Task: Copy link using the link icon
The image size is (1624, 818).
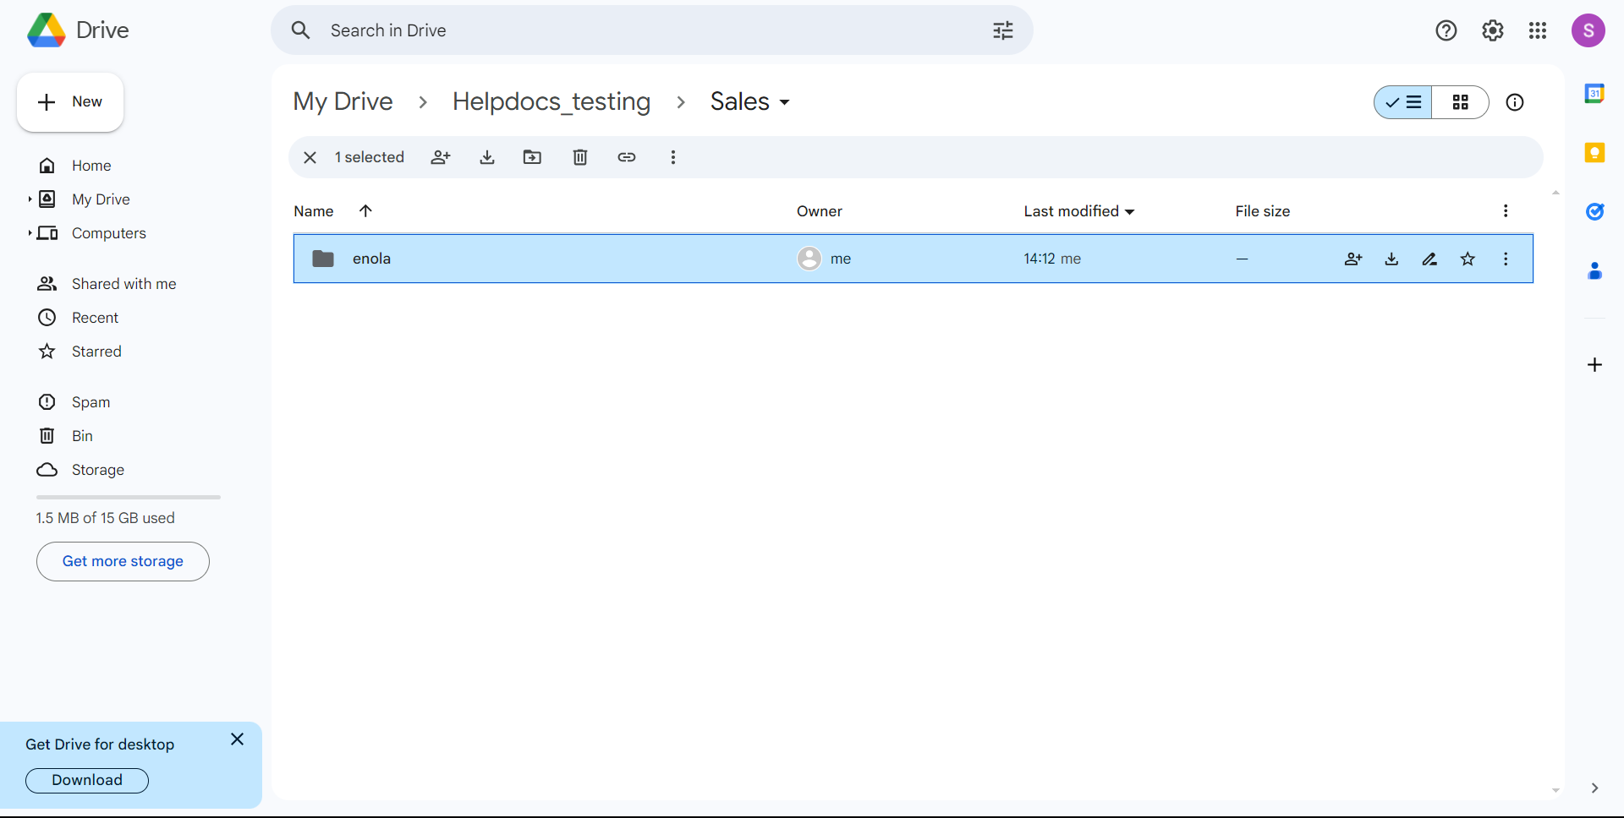Action: pyautogui.click(x=627, y=157)
